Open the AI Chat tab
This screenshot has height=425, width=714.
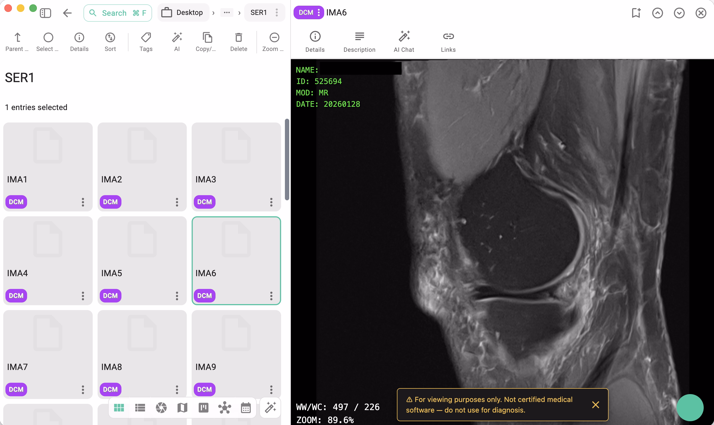[x=404, y=42]
